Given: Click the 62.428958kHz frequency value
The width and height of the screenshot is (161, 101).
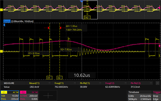Looking at the screenshot, I should pos(112,87).
